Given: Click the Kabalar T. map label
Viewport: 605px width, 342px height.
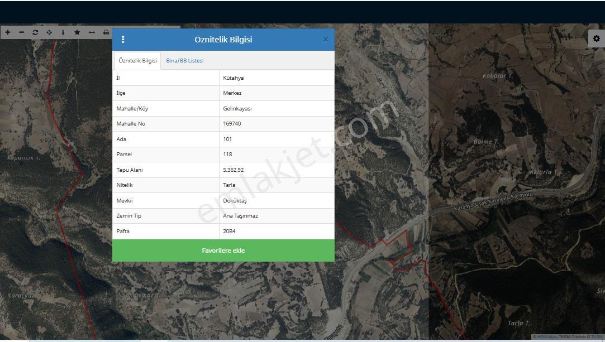Looking at the screenshot, I should (498, 76).
